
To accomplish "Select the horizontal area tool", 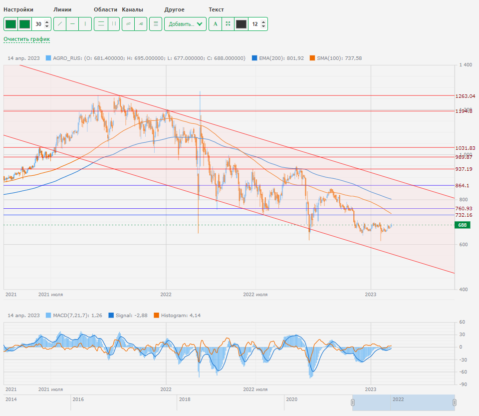I will tap(100, 24).
